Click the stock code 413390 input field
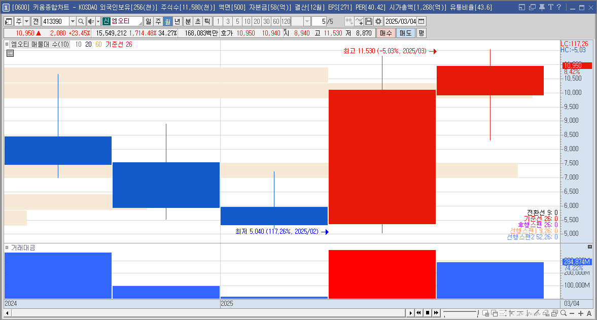The height and width of the screenshot is (320, 597). pos(55,22)
